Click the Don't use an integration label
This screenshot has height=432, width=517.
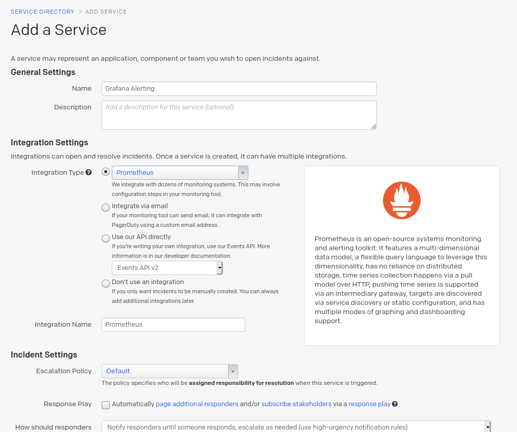[148, 282]
